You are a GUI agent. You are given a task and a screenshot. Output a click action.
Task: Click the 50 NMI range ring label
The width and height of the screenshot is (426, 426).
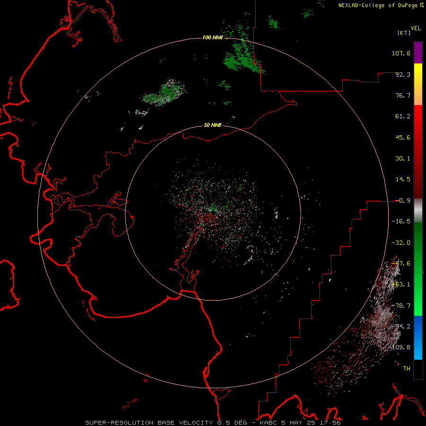(x=213, y=125)
